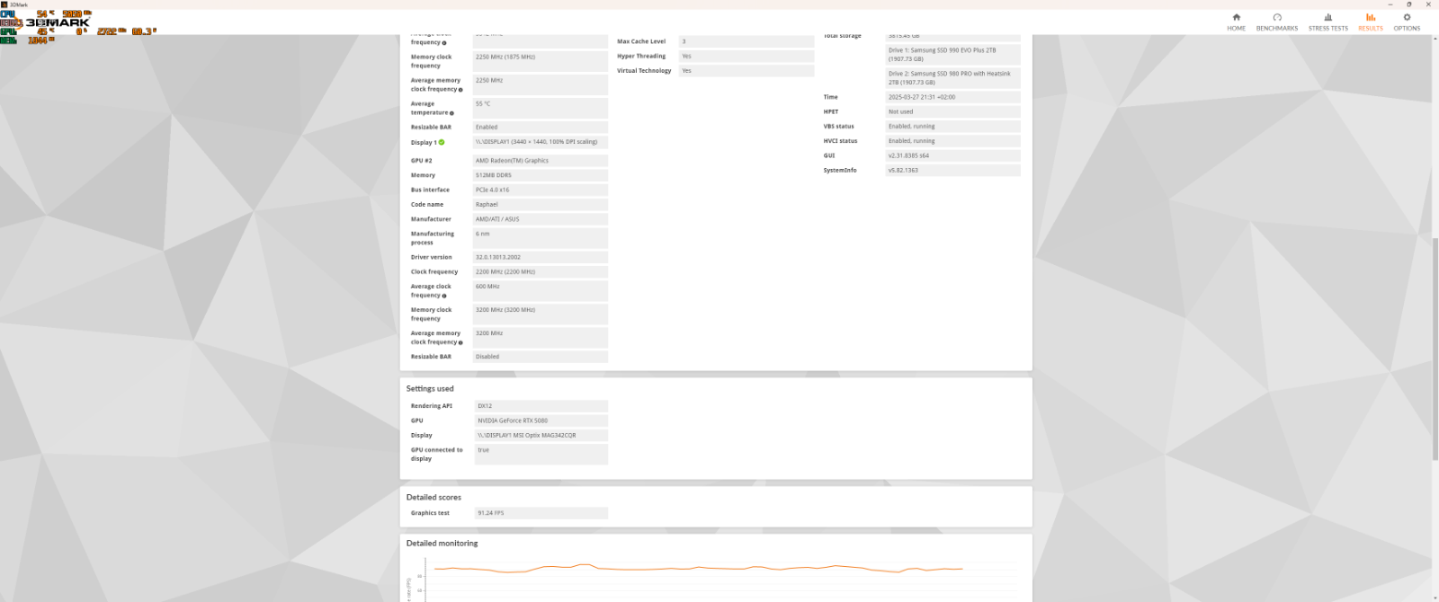Click the 'Graphics test' label

click(430, 513)
